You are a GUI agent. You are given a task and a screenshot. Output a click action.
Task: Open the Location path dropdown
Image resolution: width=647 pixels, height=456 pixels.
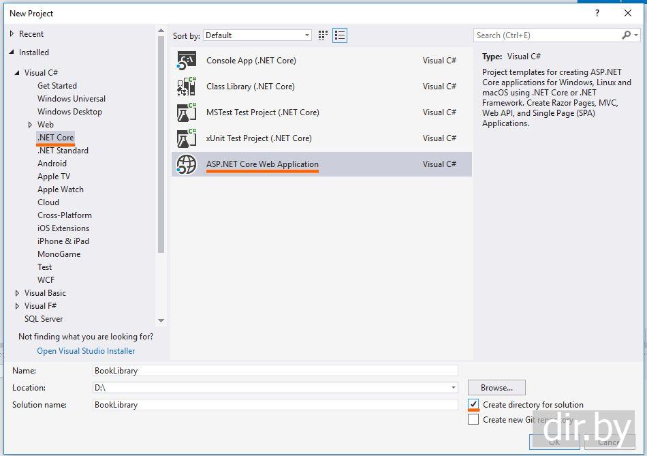(454, 388)
